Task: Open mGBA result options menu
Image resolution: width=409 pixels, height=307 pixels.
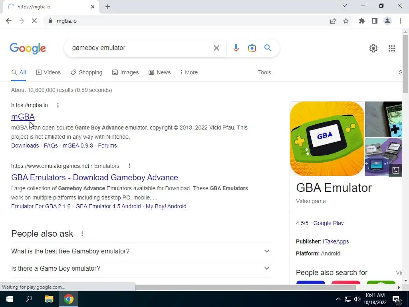Action: click(x=58, y=105)
